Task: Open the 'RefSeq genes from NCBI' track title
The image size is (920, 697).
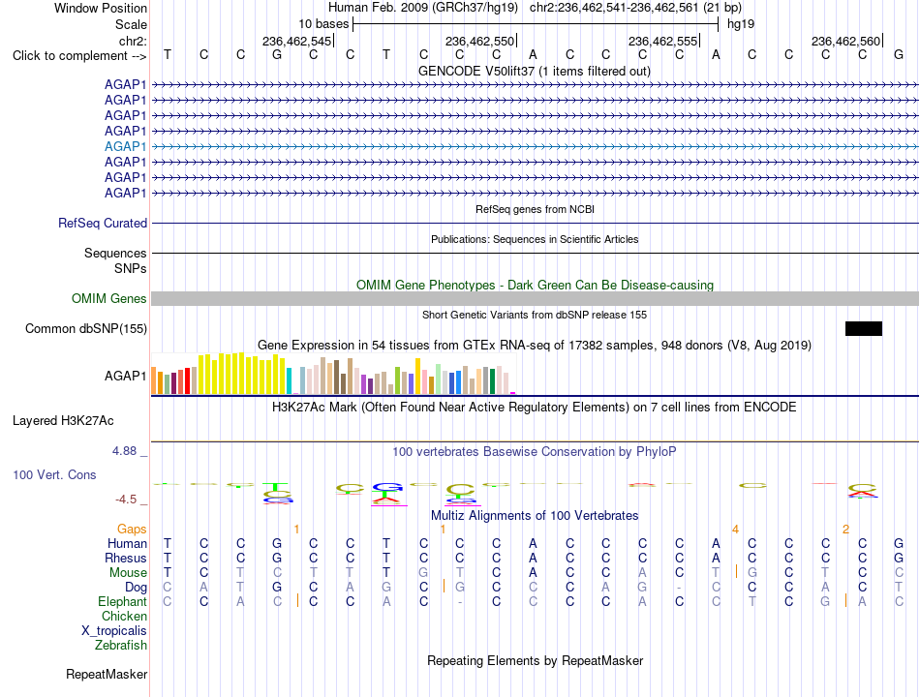Action: [x=535, y=209]
